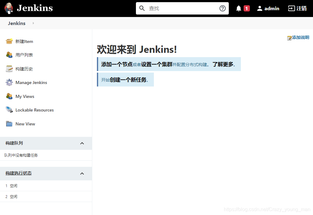313x215 pixels.
Task: Click the logout arrow icon
Action: tap(291, 8)
